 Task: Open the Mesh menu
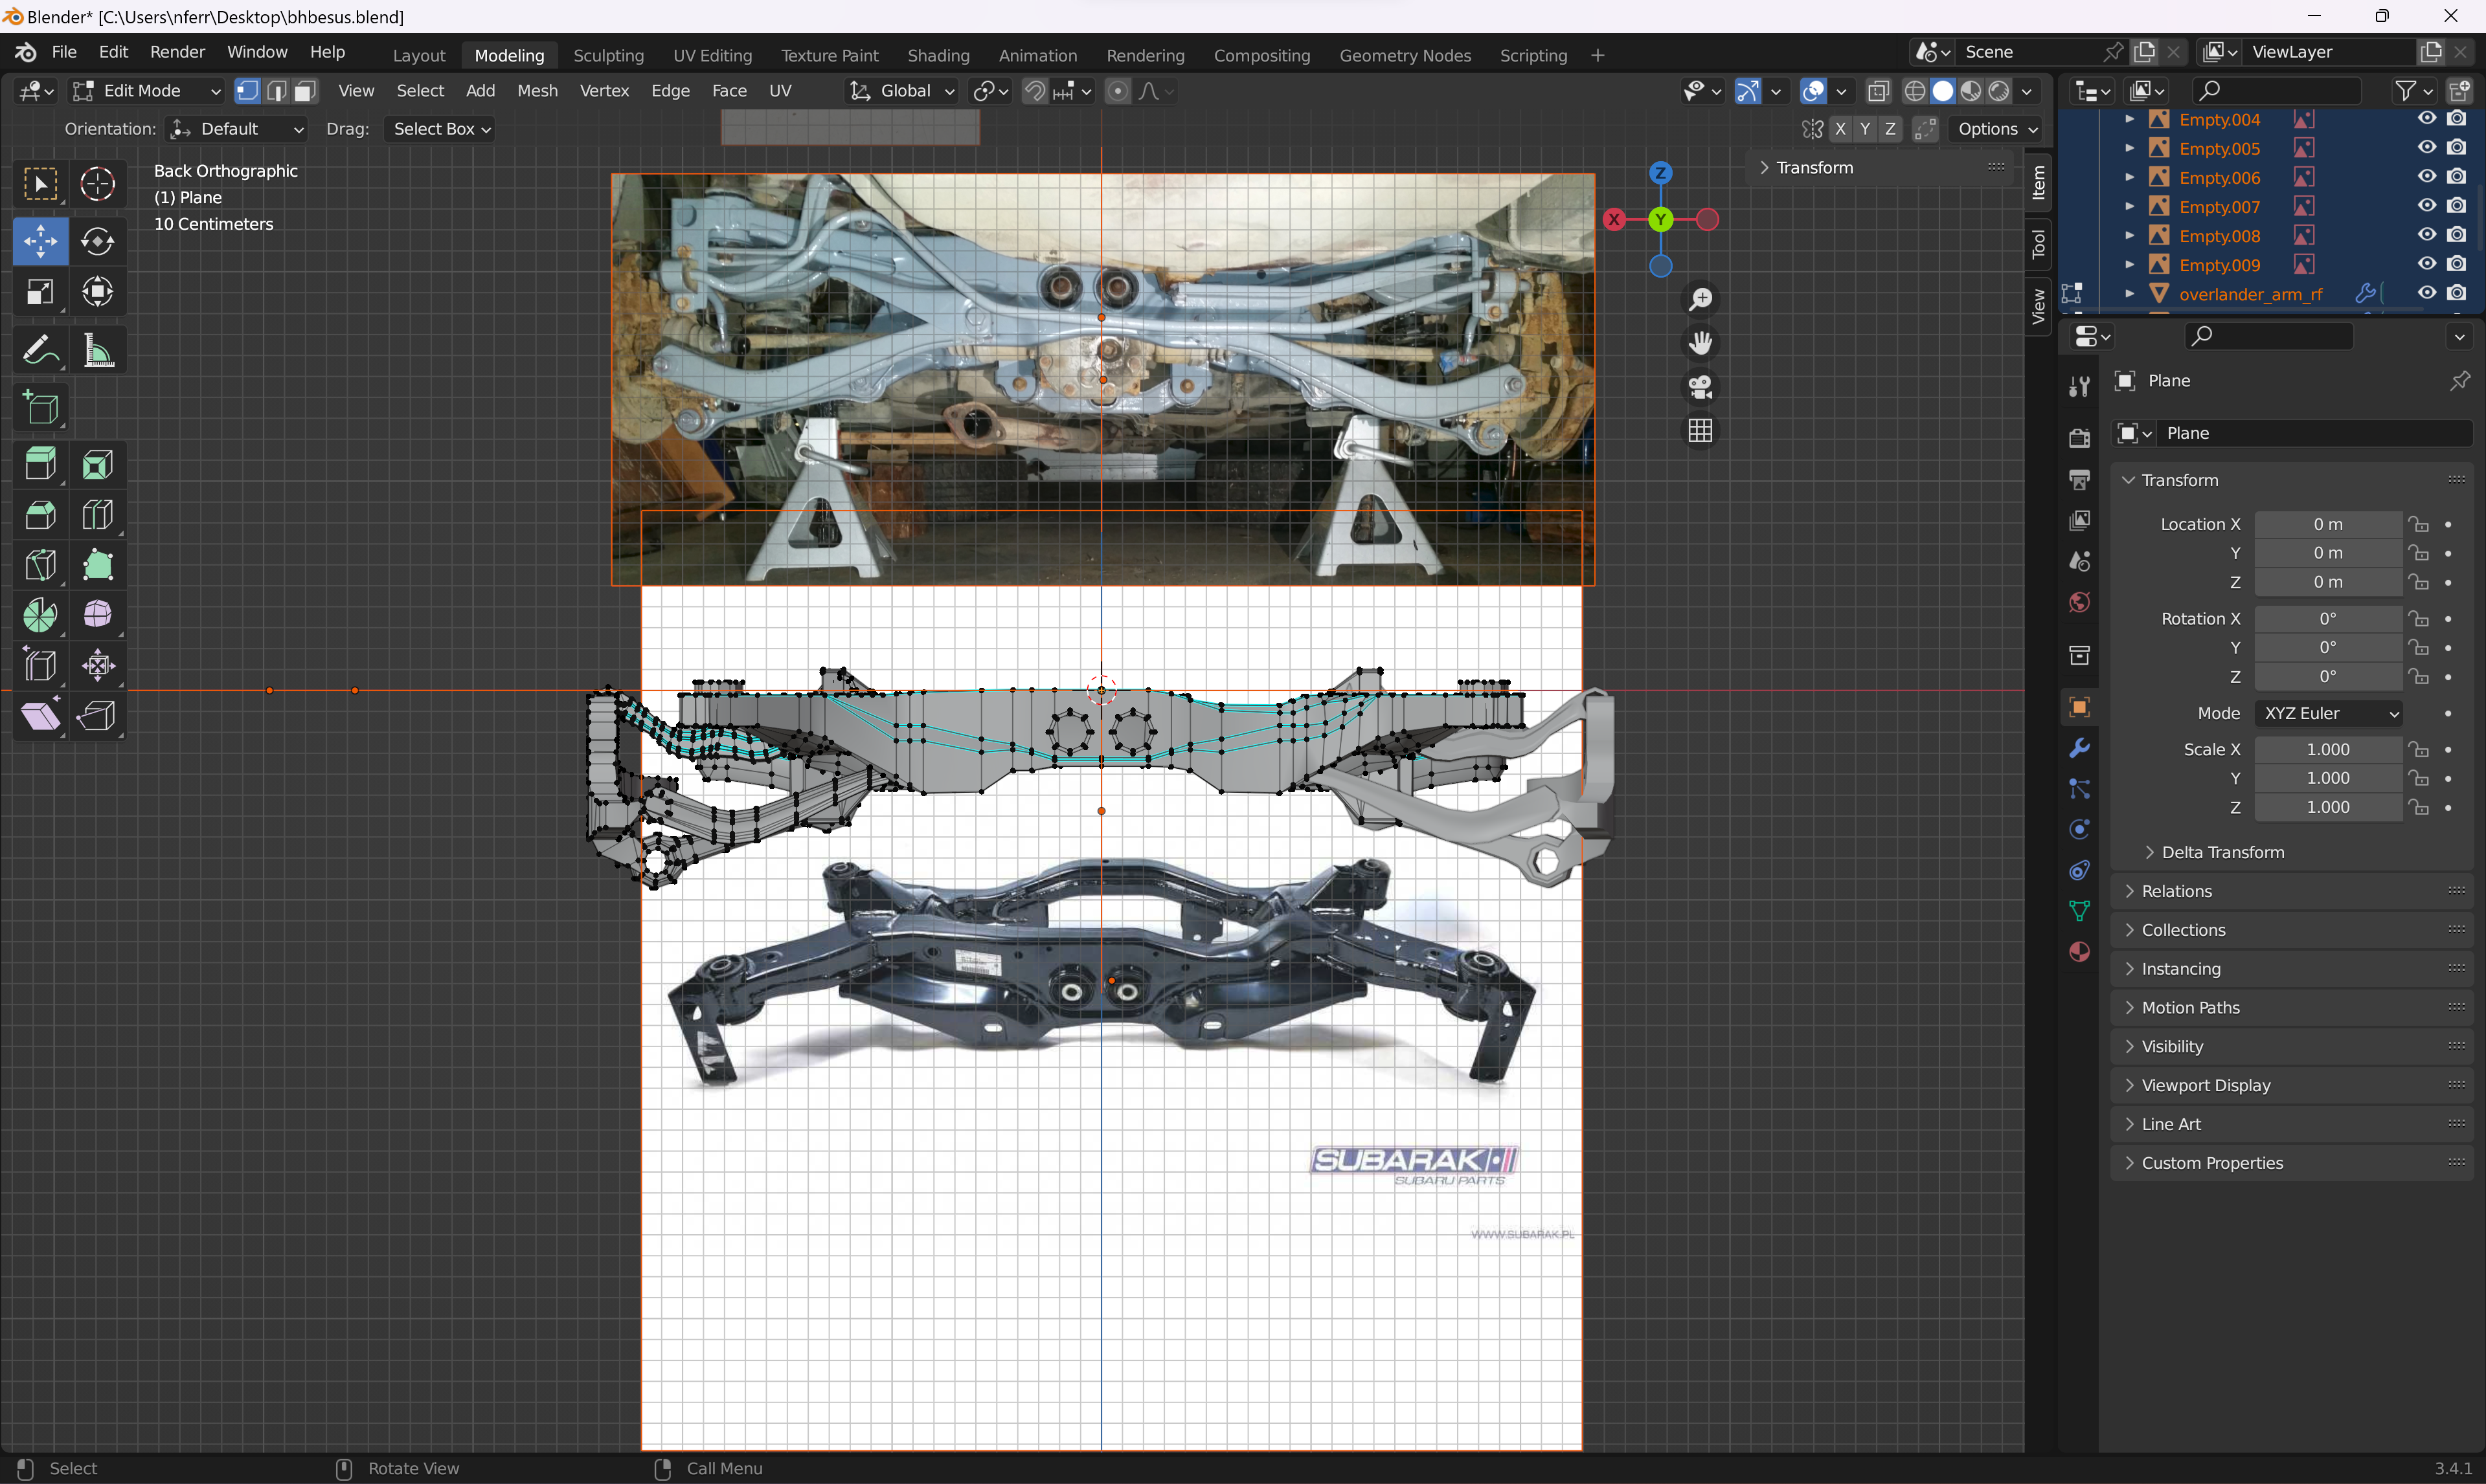(536, 91)
